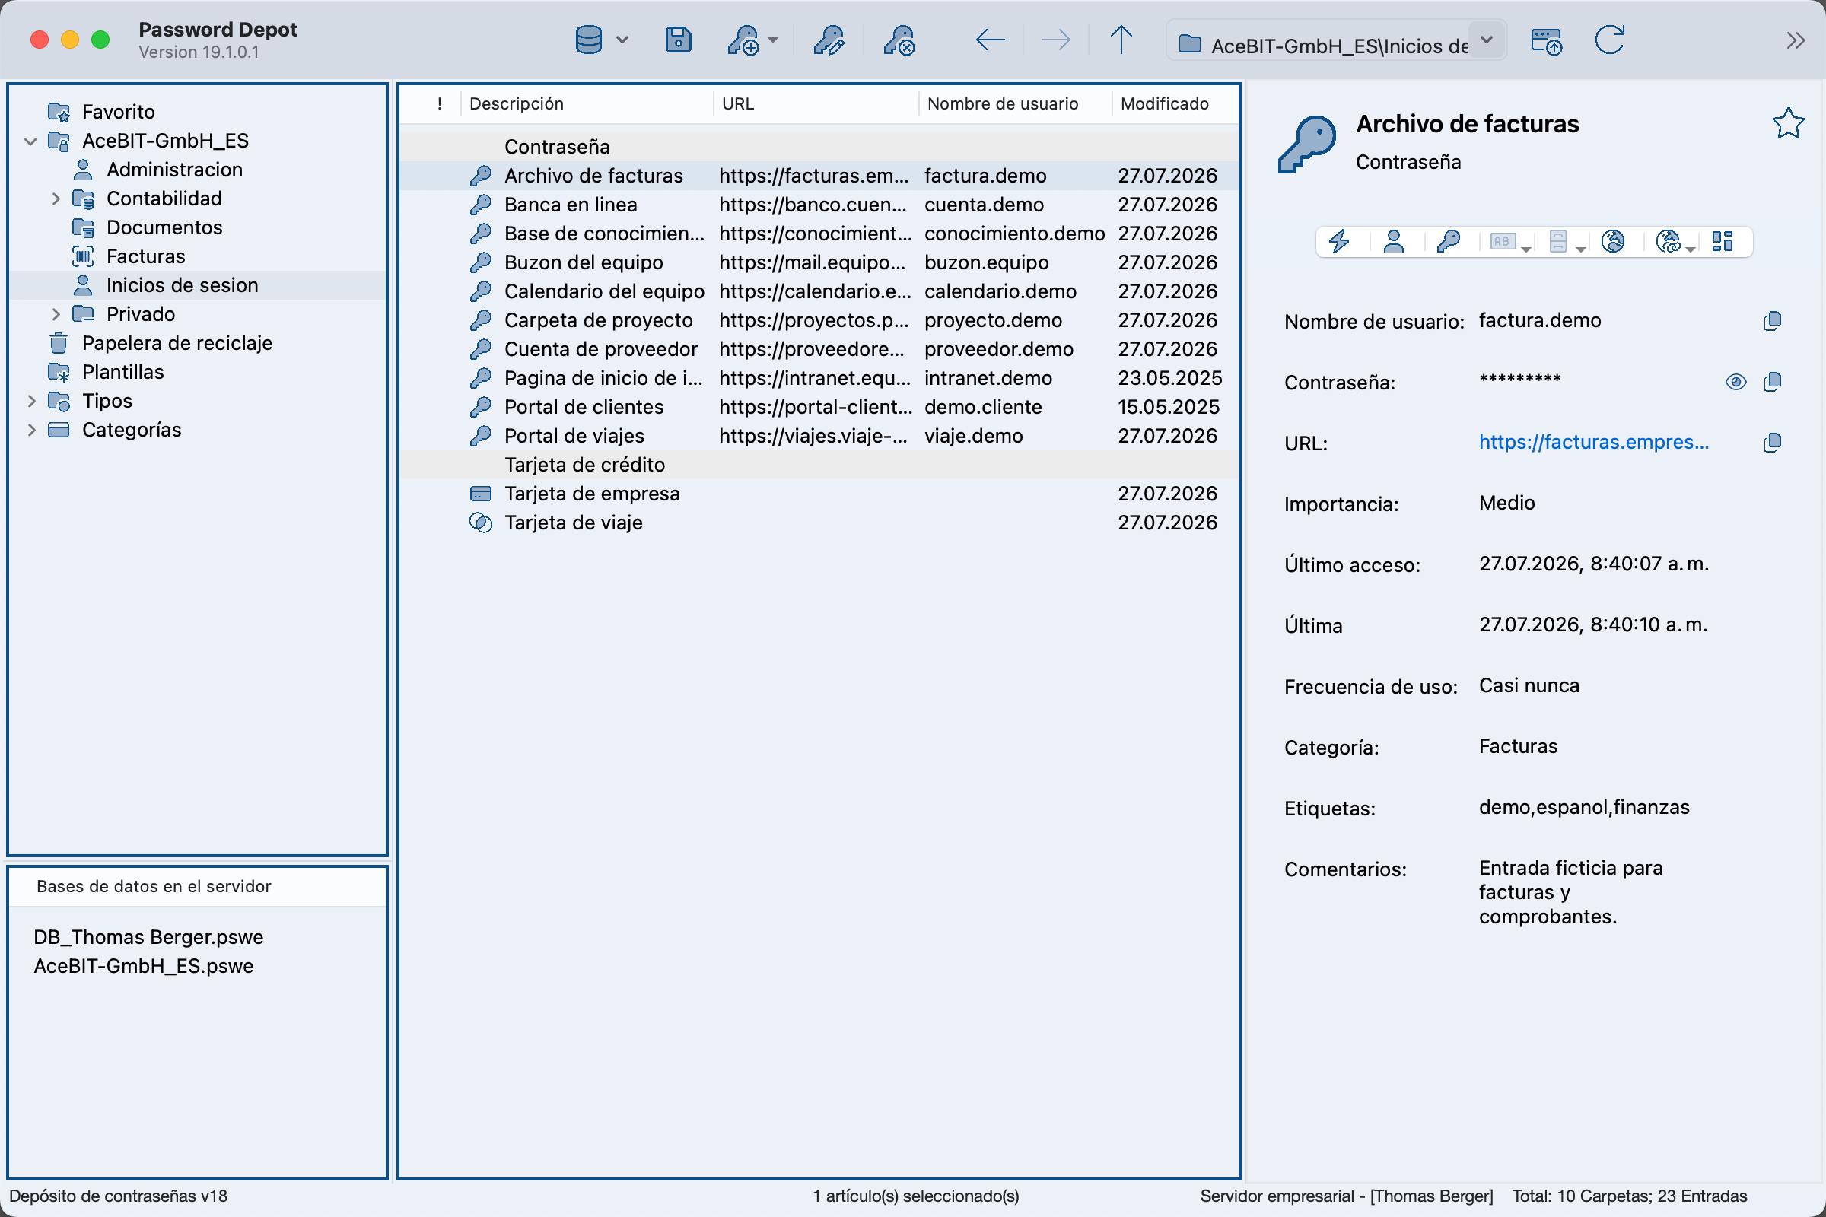
Task: Edit the selected entry with key-pencil icon
Action: click(x=829, y=40)
